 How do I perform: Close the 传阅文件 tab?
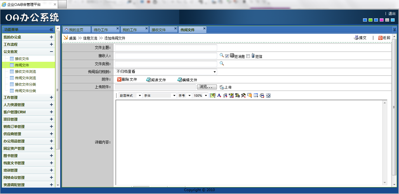click(204, 28)
